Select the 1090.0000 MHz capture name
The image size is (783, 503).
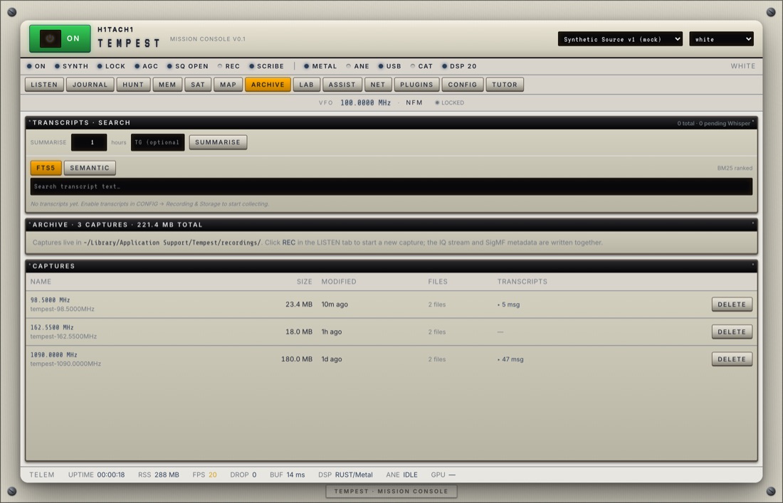coord(54,355)
